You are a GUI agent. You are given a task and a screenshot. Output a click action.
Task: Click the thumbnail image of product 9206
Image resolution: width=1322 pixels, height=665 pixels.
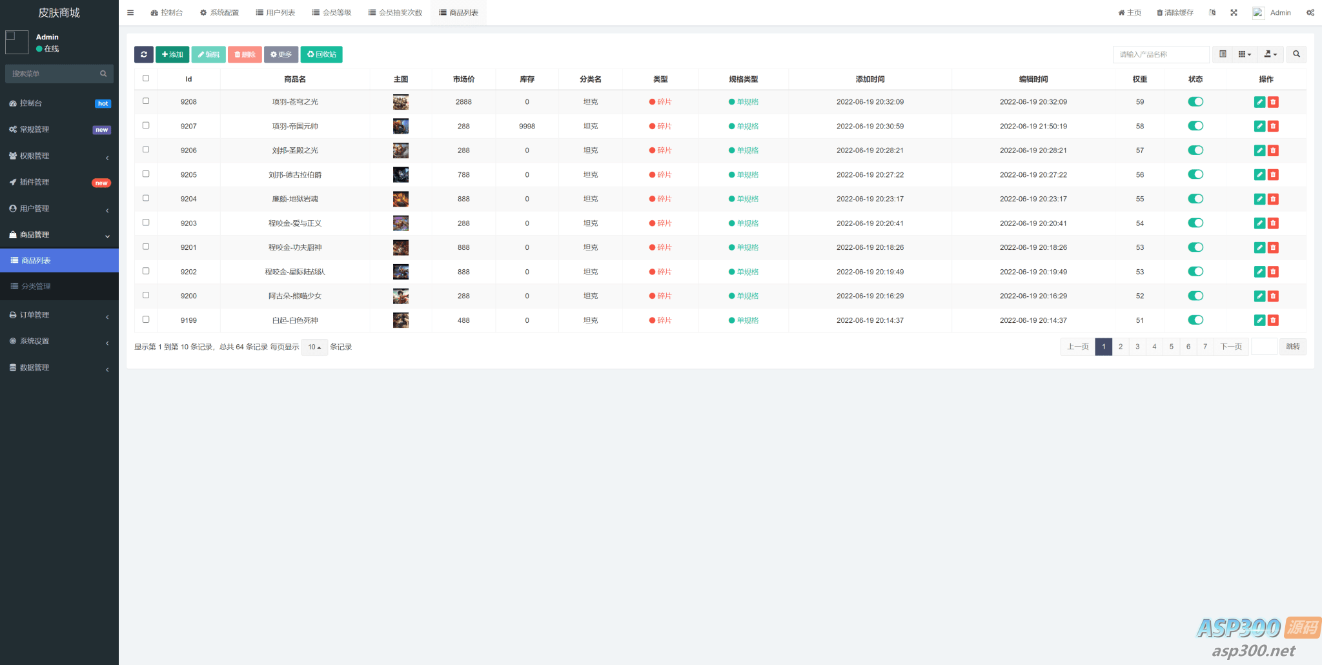(x=401, y=151)
